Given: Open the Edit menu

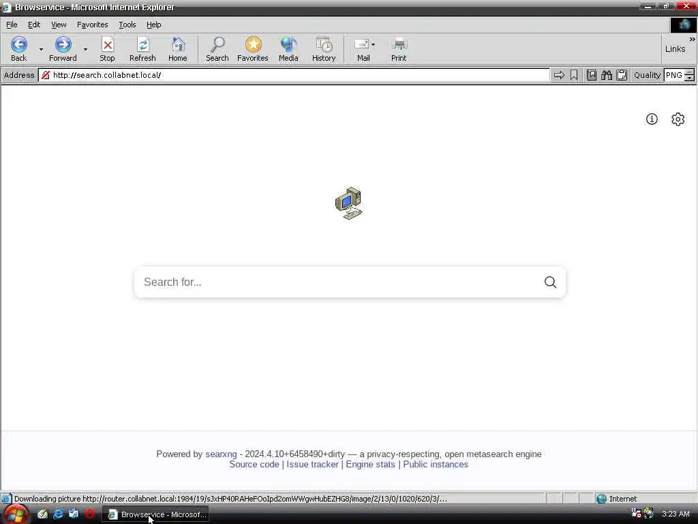Looking at the screenshot, I should coord(34,25).
